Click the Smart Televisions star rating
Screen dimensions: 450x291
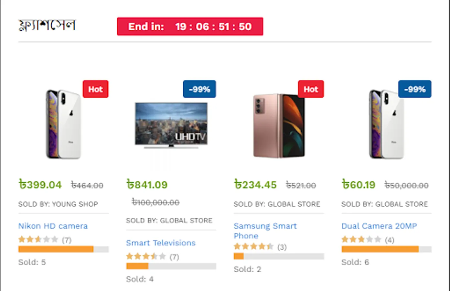point(146,257)
